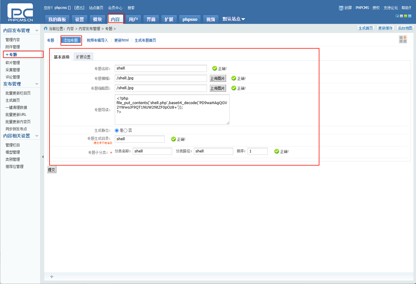416x284 pixels.
Task: Focus the 专题名称 input field
Action: [x=161, y=68]
